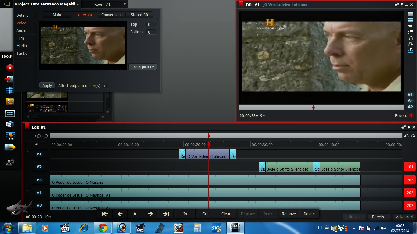Click the shark icon
417x234 pixels.
click(19, 209)
